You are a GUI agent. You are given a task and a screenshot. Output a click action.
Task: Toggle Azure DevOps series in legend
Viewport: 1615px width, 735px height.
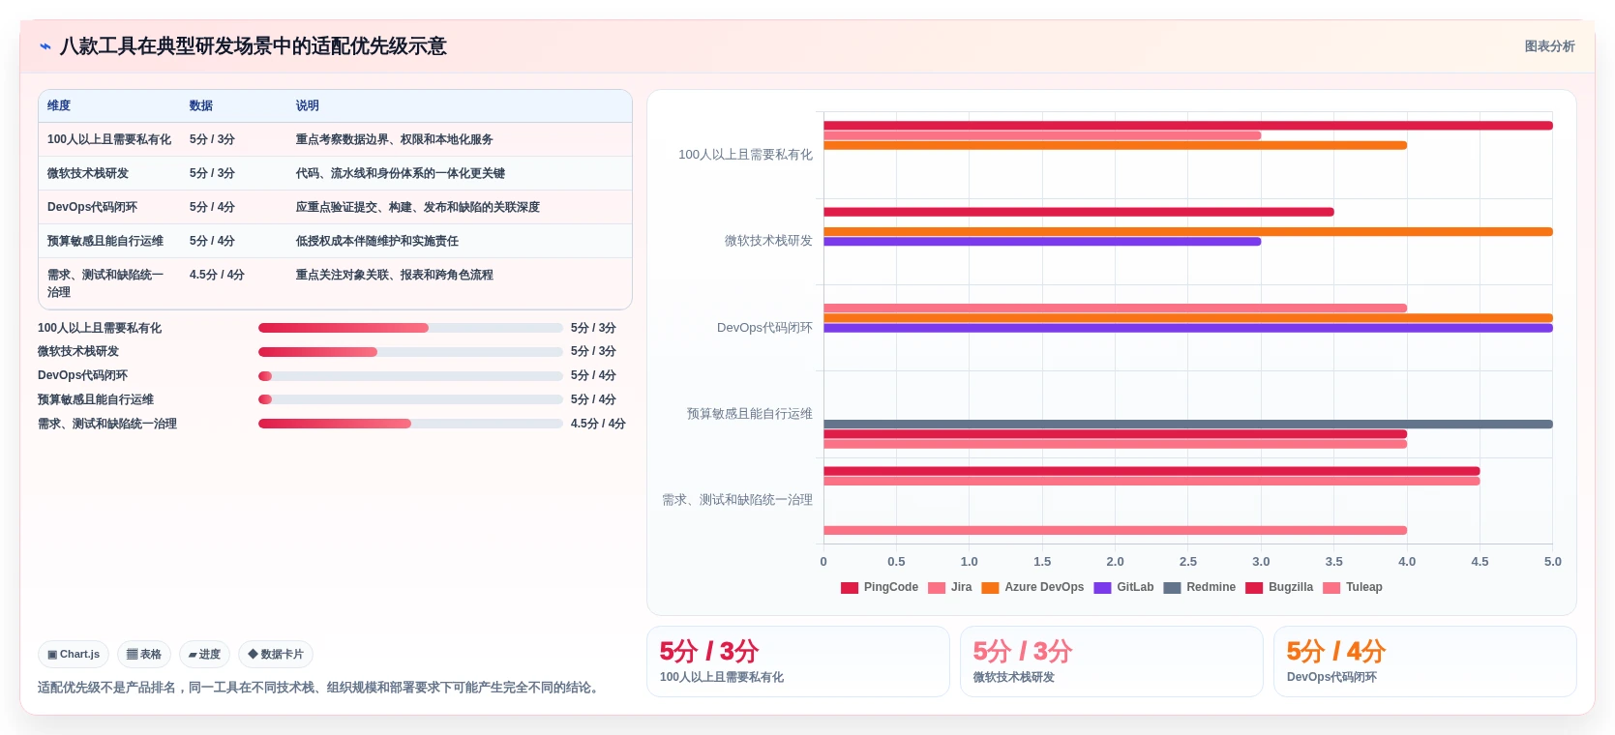[x=1032, y=587]
